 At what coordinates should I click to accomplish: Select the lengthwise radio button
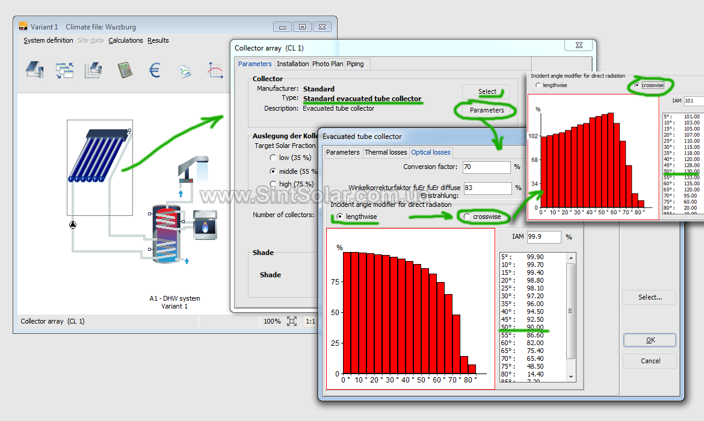point(341,216)
